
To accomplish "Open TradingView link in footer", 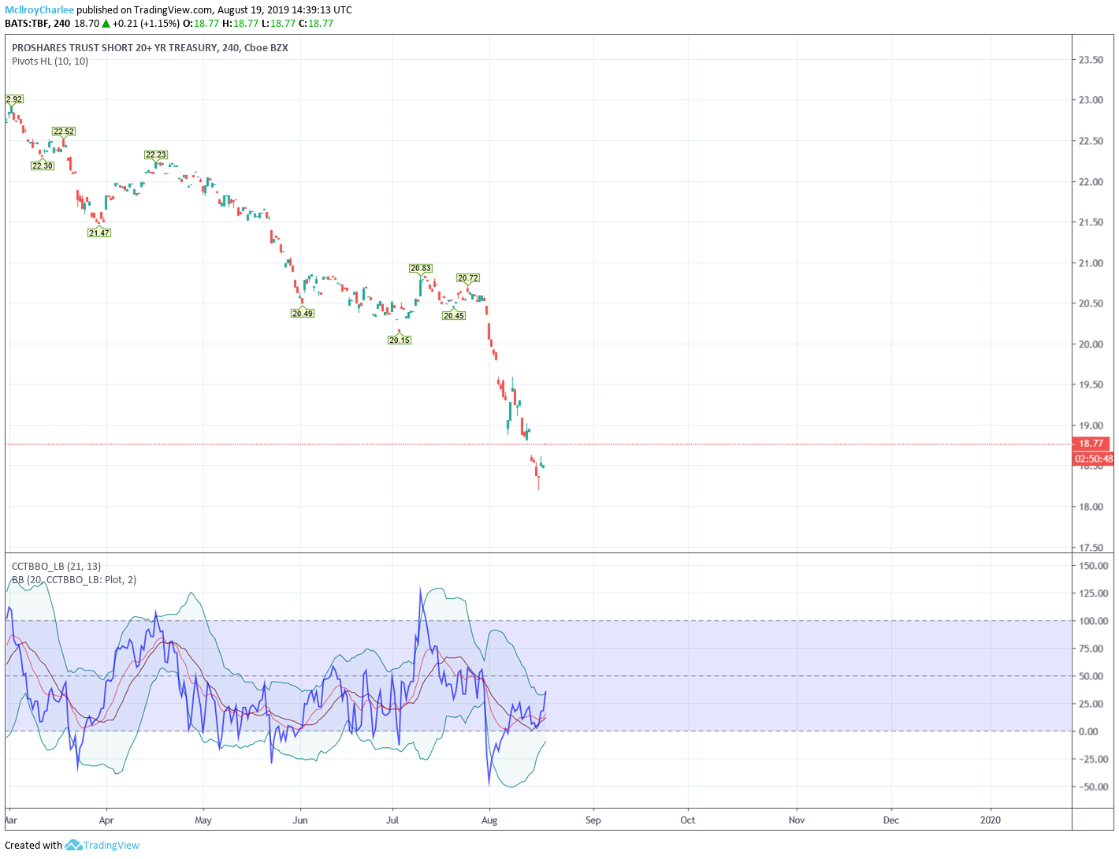I will coord(111,845).
